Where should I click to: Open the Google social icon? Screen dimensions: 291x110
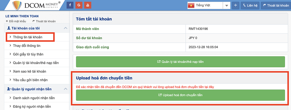coord(79,5)
